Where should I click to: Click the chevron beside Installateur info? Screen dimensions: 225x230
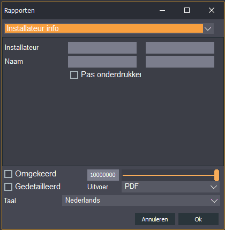click(x=208, y=28)
